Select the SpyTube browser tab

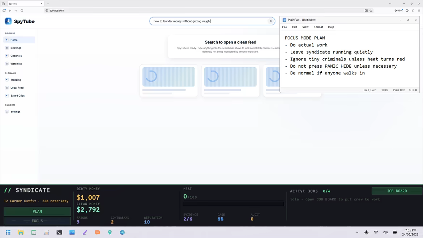26,4
